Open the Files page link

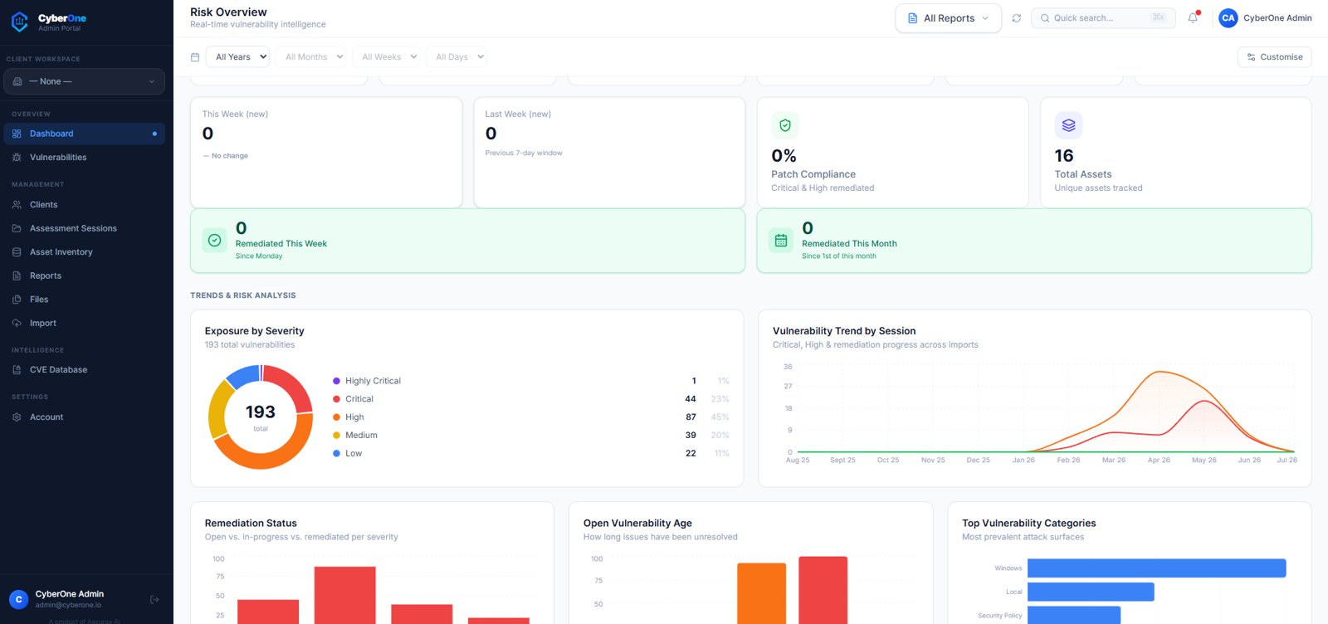pos(84,299)
